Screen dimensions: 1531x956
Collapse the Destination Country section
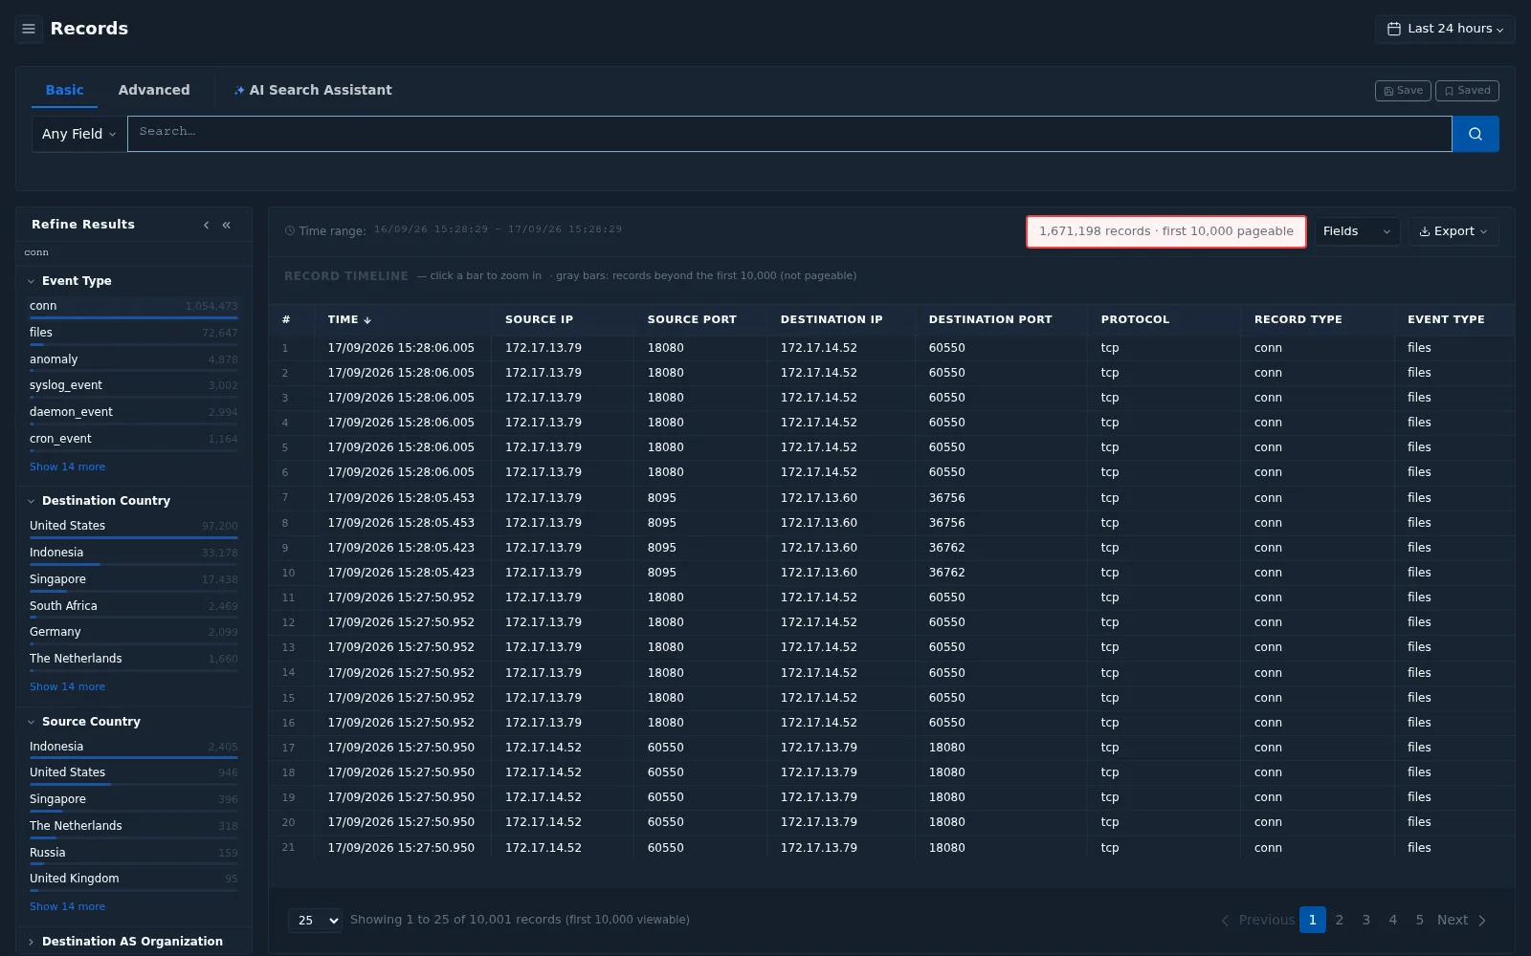pyautogui.click(x=99, y=501)
